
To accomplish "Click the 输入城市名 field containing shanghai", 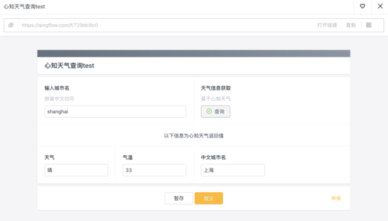I will coord(115,112).
